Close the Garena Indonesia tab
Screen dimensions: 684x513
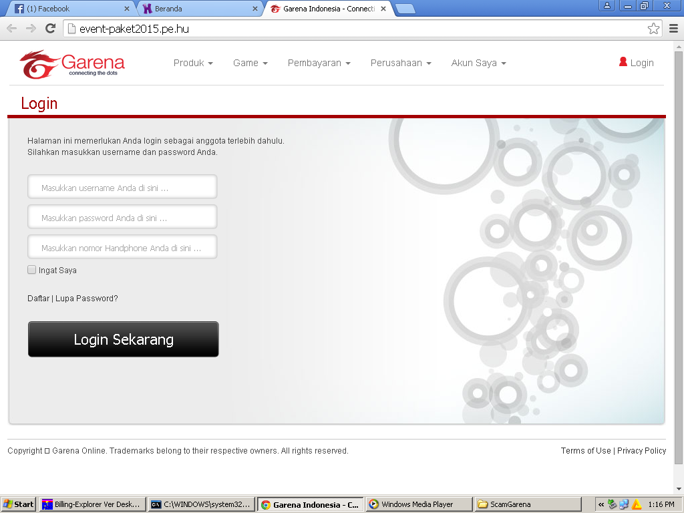(383, 9)
